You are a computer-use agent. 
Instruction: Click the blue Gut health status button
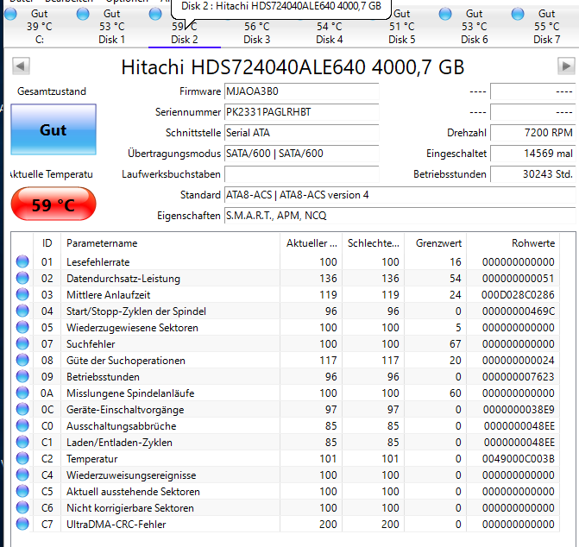(53, 129)
